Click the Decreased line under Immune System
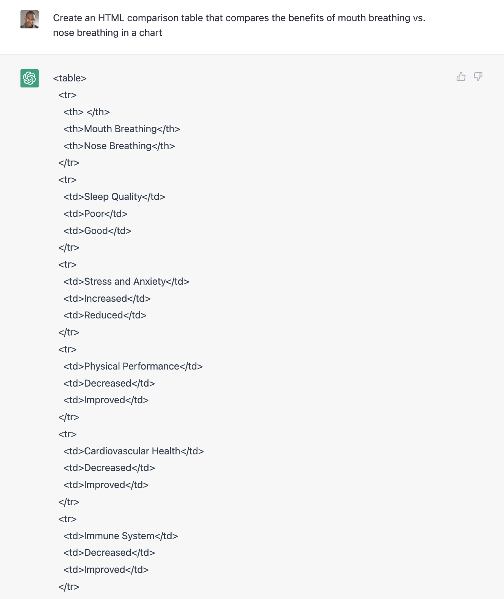This screenshot has width=504, height=599. [x=109, y=553]
